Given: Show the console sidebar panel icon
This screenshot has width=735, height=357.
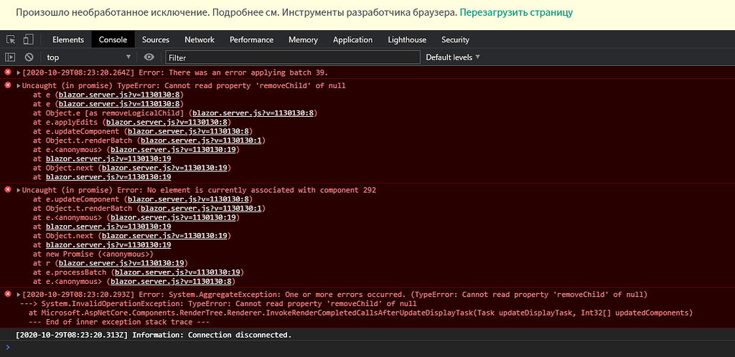Looking at the screenshot, I should (x=10, y=57).
